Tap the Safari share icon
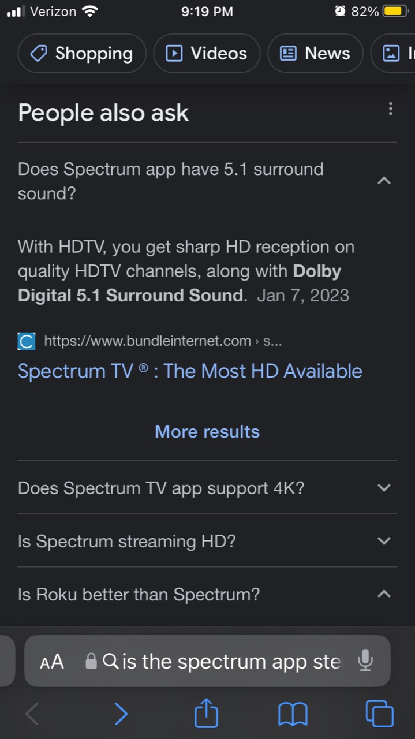Image resolution: width=415 pixels, height=739 pixels. (x=206, y=714)
